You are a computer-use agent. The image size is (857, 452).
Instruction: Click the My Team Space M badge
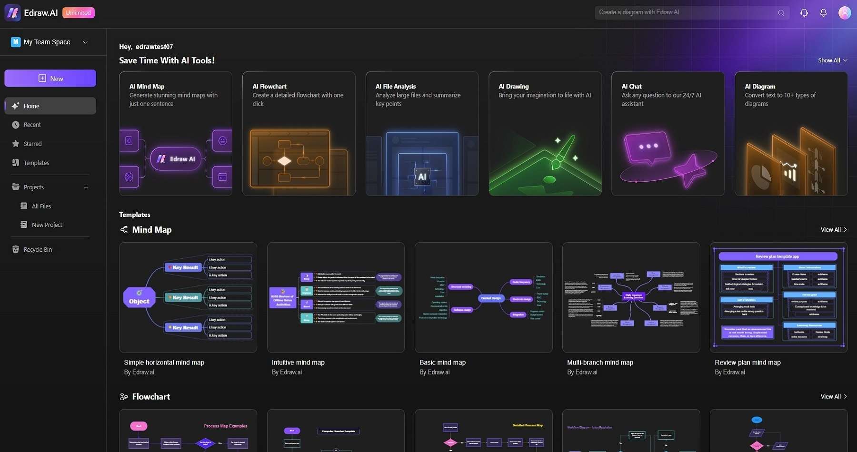(16, 42)
